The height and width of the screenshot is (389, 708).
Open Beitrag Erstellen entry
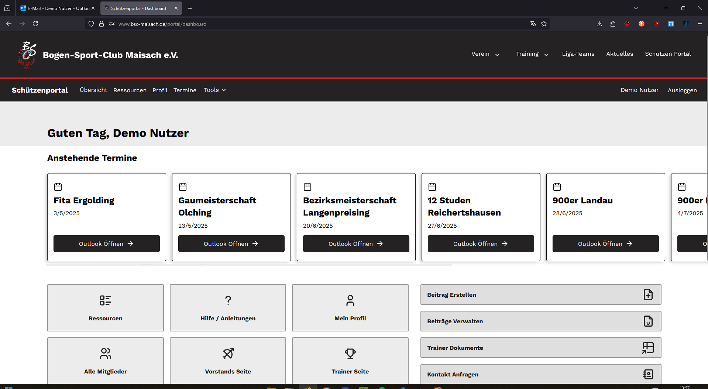[540, 295]
